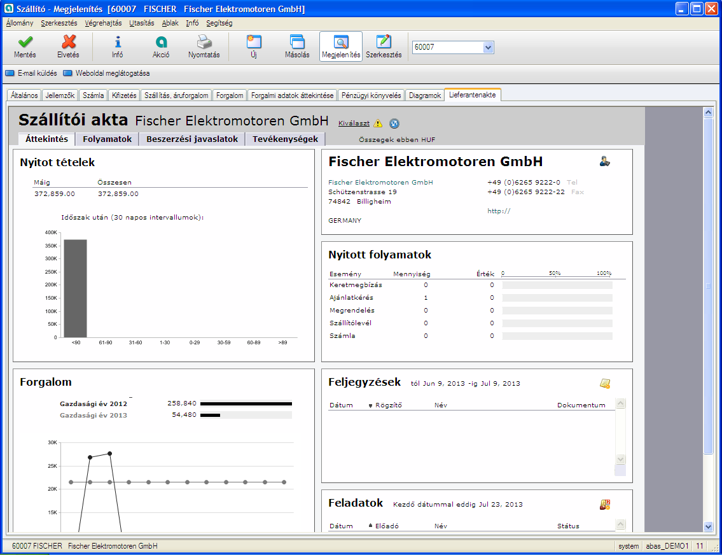Click abas_DEMO1 in the status bar
This screenshot has height=555, width=722.
667,546
